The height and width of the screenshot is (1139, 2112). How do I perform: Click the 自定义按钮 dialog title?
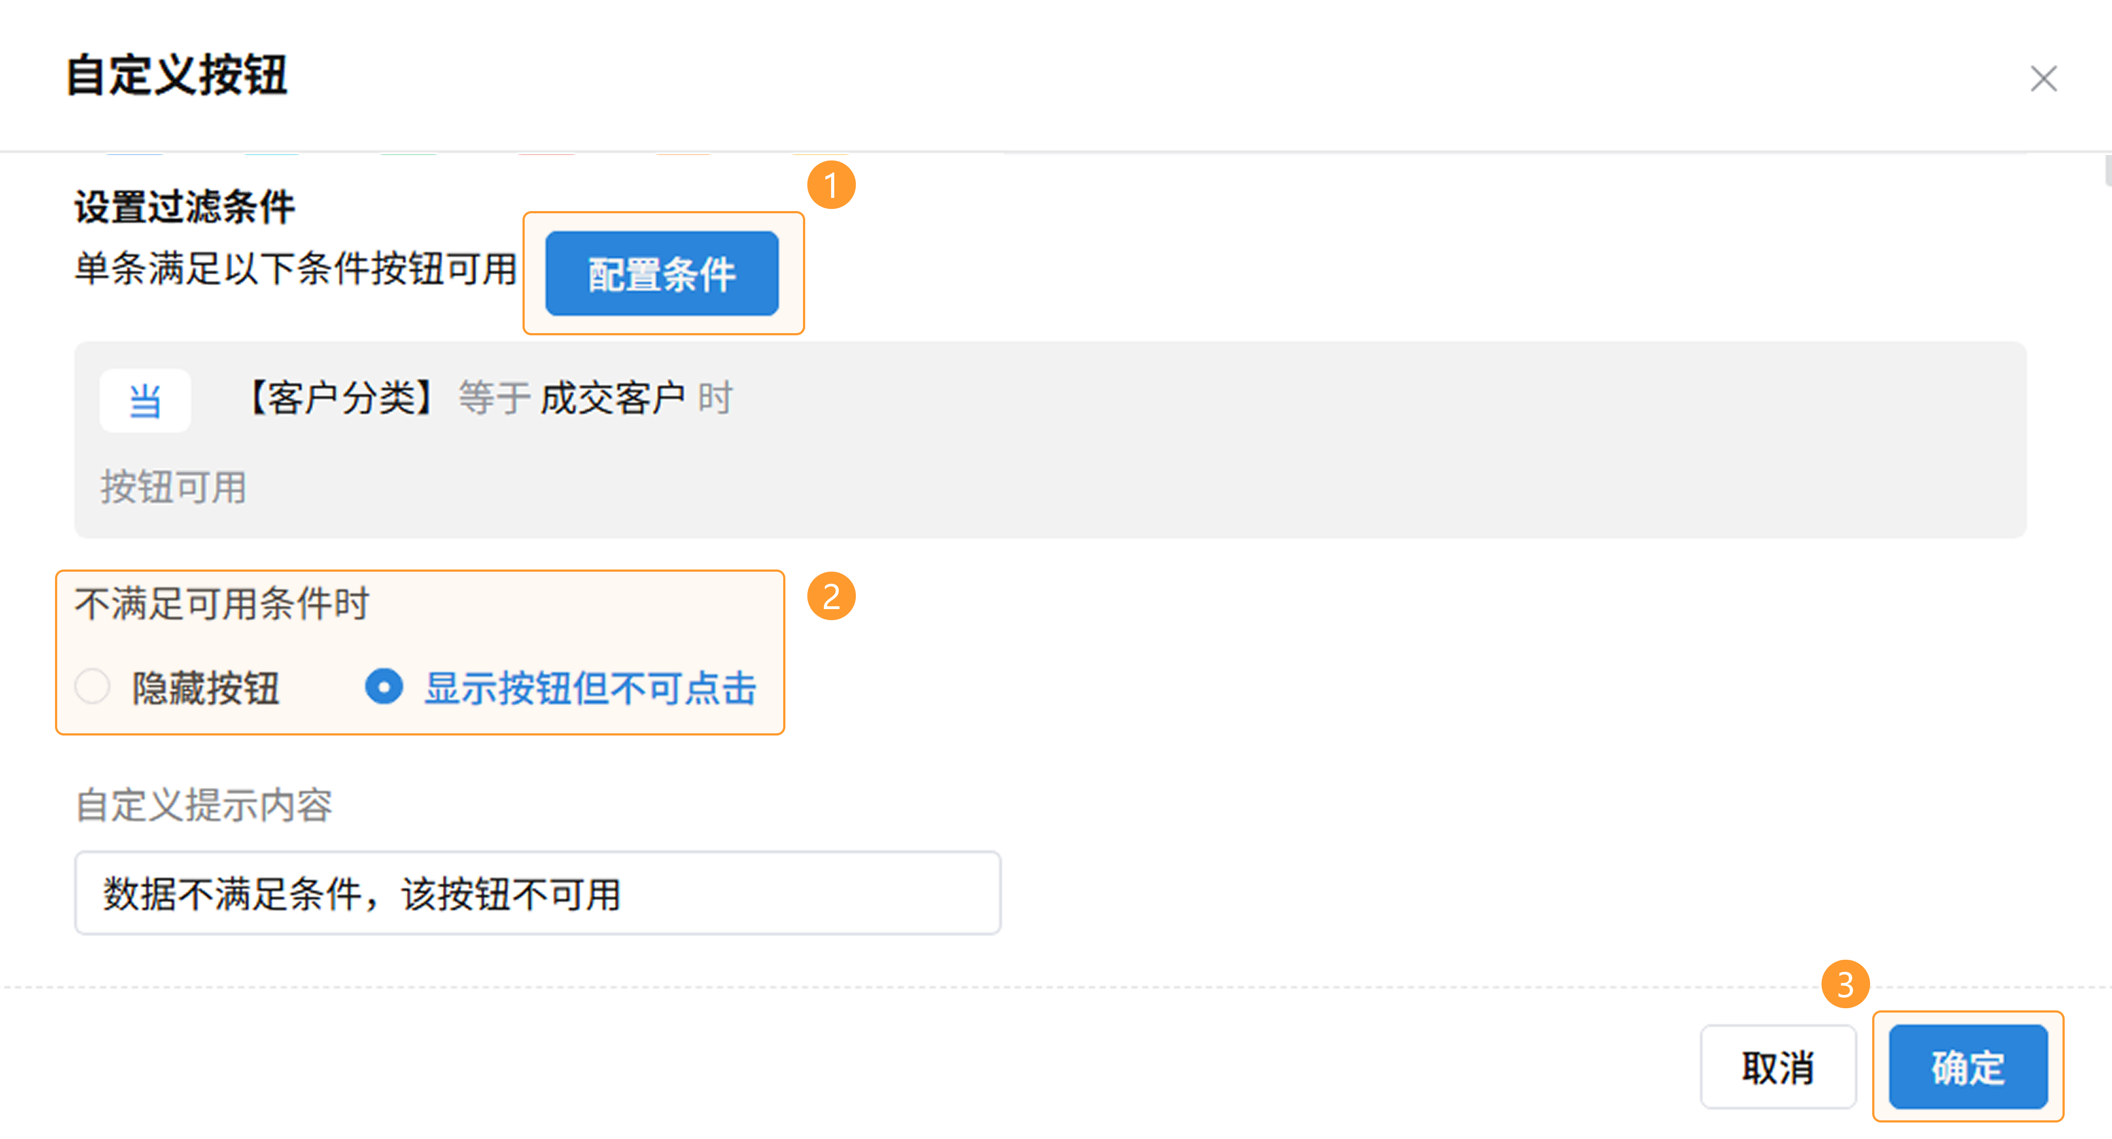[177, 75]
